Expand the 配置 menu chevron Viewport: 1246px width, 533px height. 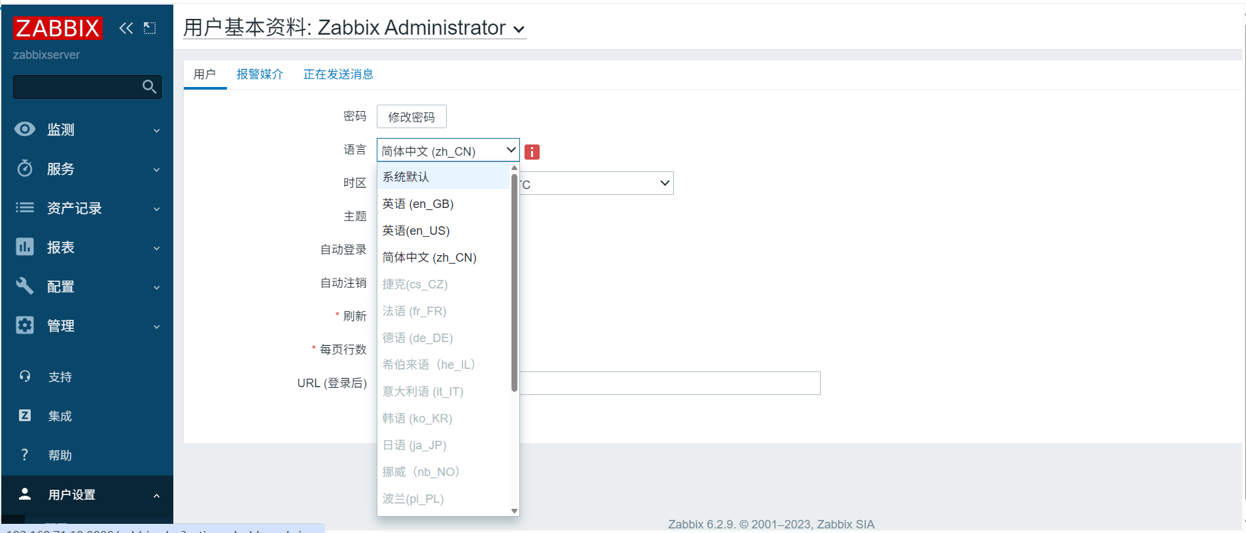157,288
